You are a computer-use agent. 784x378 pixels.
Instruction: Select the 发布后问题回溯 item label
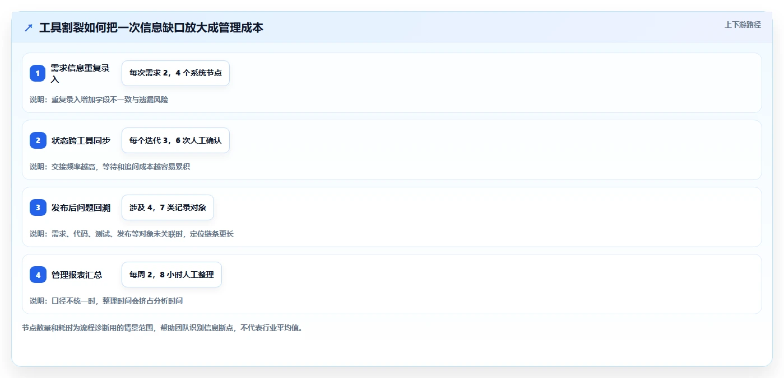click(x=81, y=207)
